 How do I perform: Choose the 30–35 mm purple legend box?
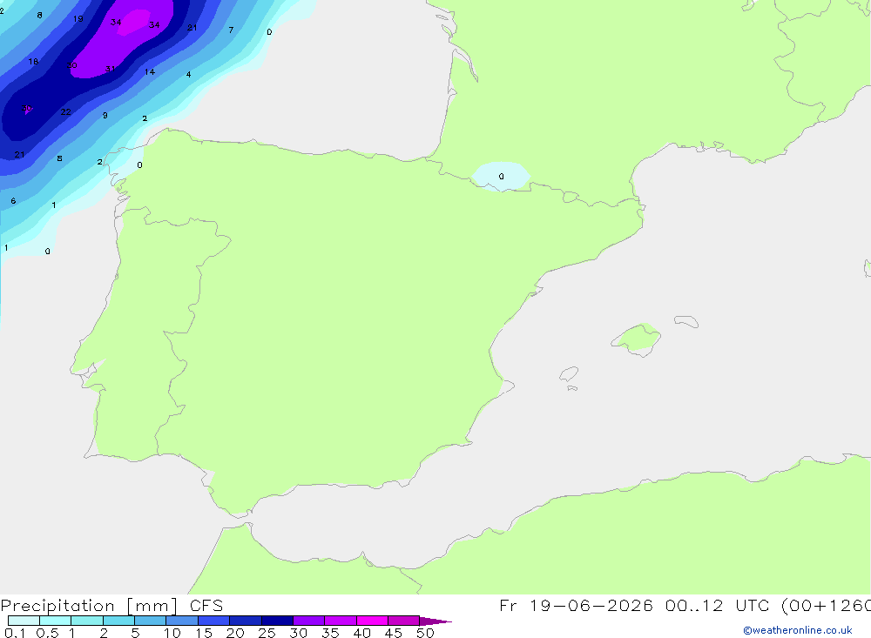click(308, 621)
